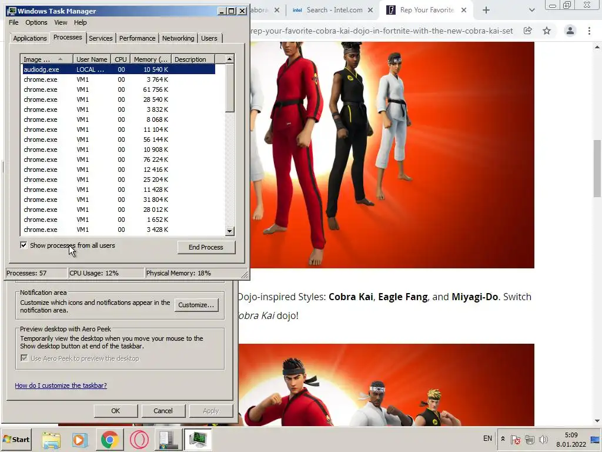
Task: Open the Chrome profile avatar
Action: click(x=570, y=31)
